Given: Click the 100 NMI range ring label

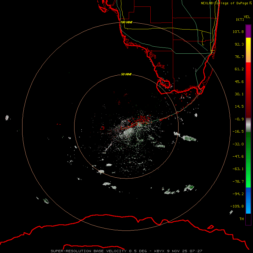Looking at the screenshot, I should pos(126,22).
